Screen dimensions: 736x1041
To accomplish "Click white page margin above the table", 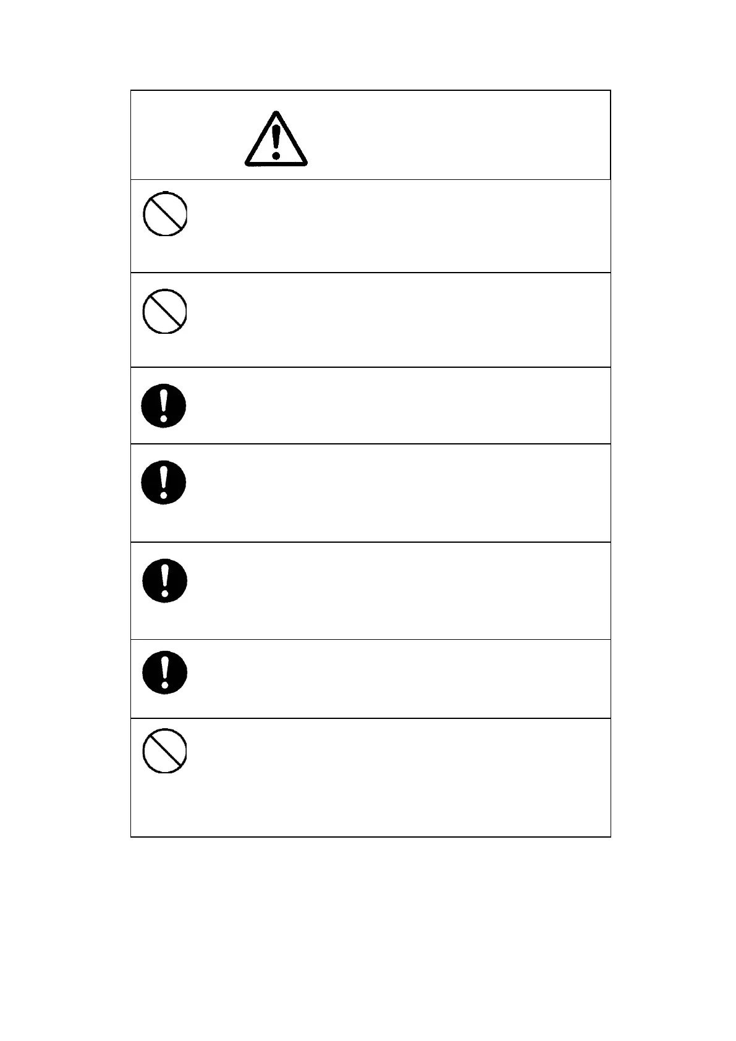I will [368, 43].
